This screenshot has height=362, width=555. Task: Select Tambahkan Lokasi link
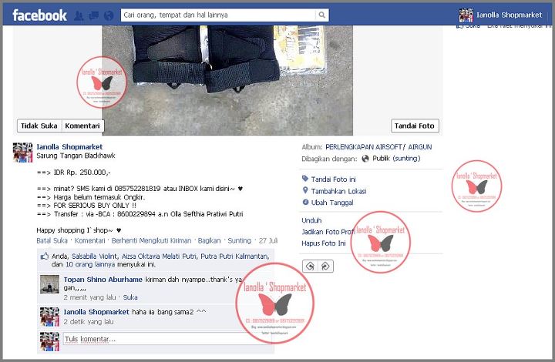point(338,191)
